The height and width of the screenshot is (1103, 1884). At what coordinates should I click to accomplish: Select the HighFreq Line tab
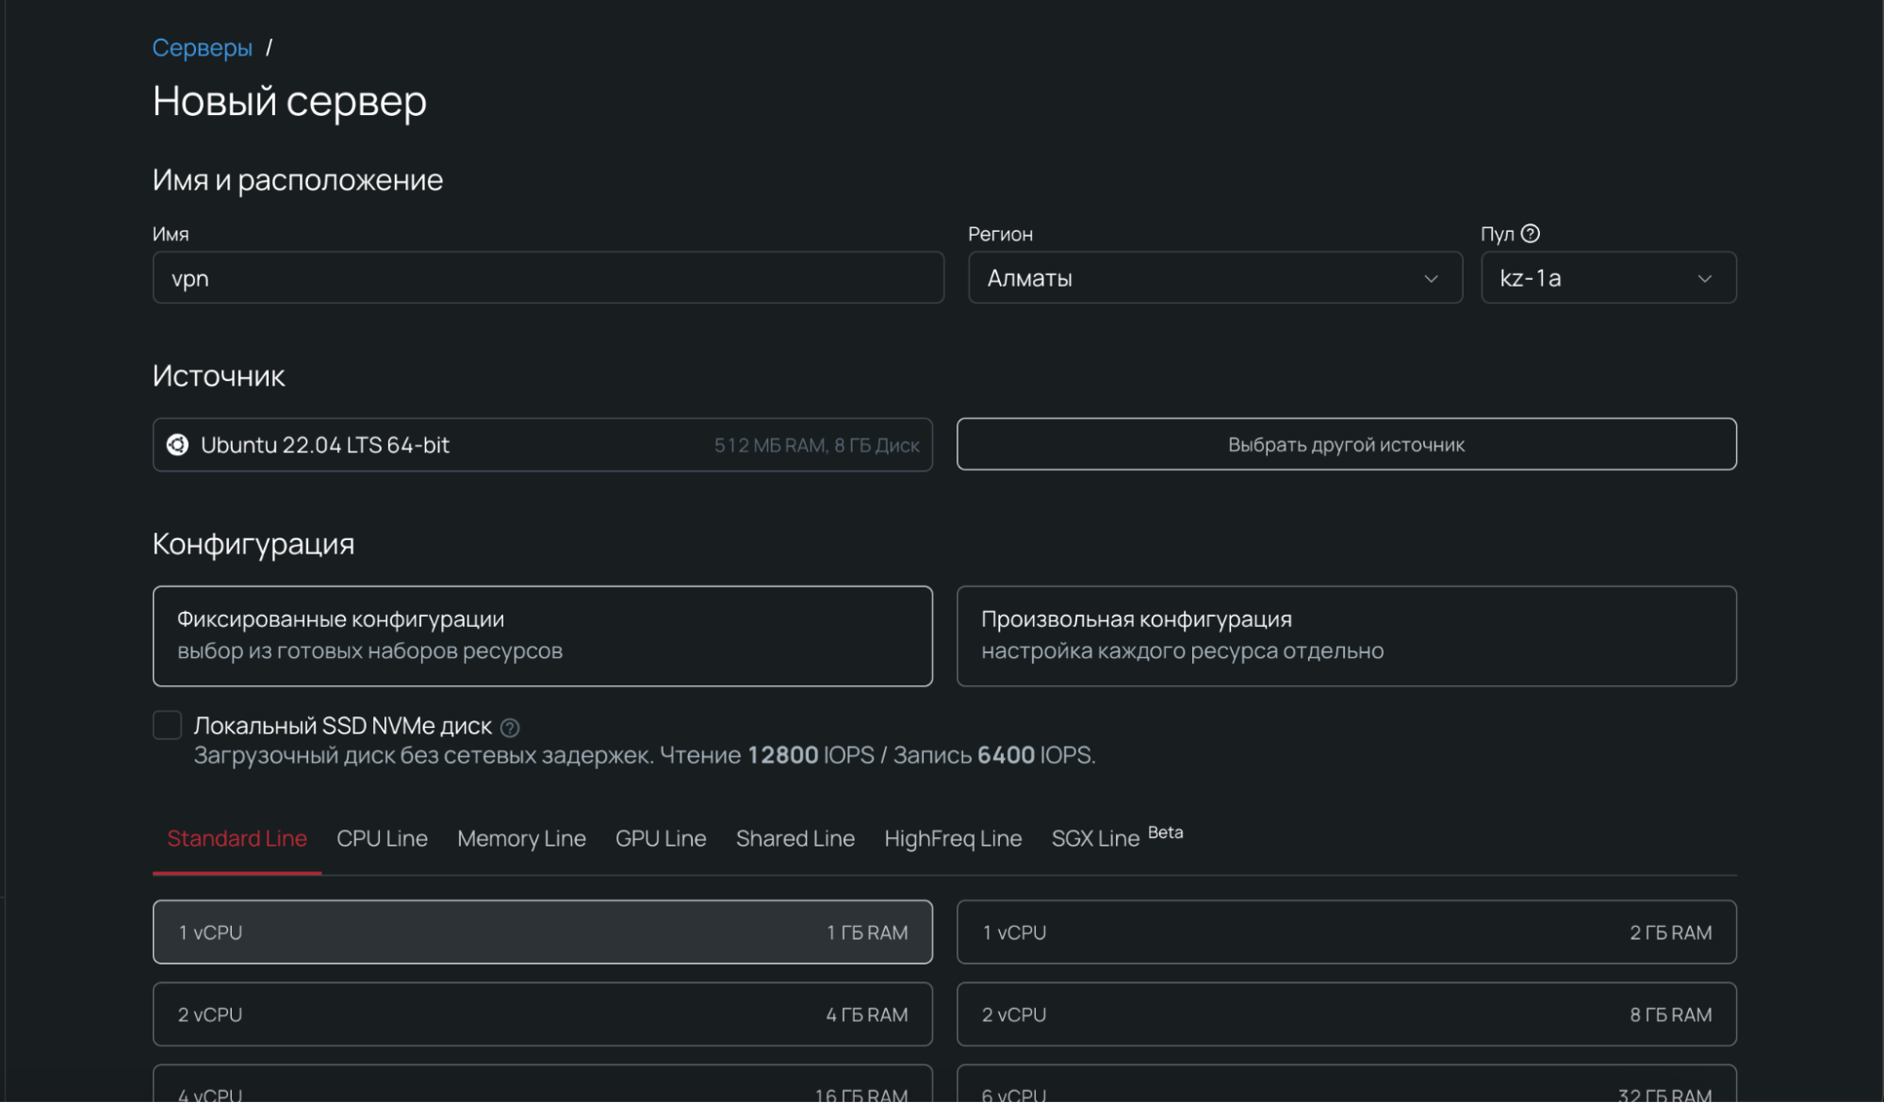[952, 838]
